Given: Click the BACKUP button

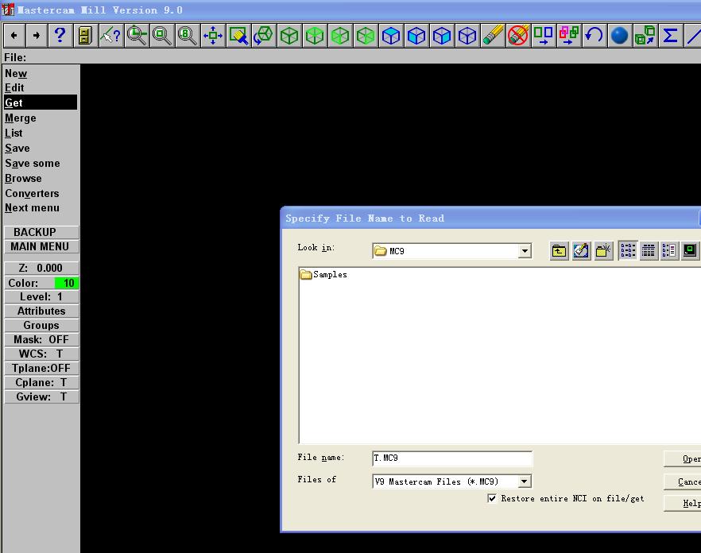Looking at the screenshot, I should (41, 232).
